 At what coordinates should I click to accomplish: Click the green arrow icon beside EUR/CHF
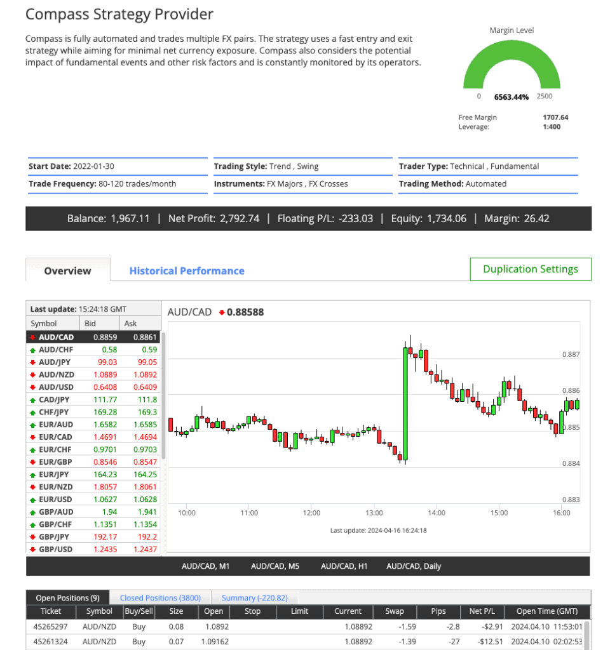[x=32, y=450]
